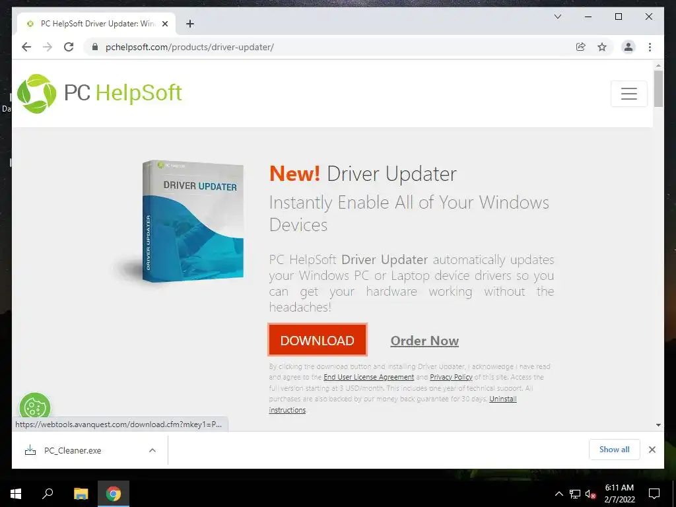Open File Explorer from the taskbar
The width and height of the screenshot is (676, 507).
tap(81, 494)
